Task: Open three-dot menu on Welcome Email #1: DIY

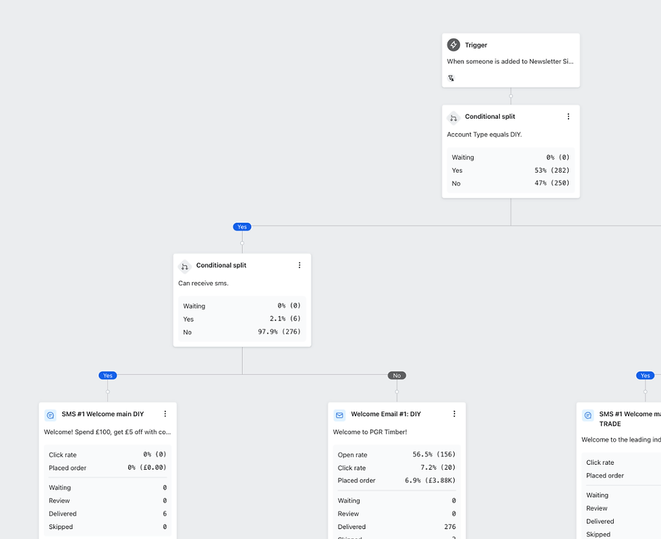Action: pyautogui.click(x=455, y=414)
